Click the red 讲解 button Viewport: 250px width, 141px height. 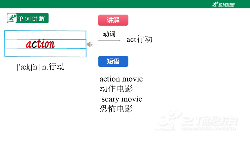(x=113, y=20)
